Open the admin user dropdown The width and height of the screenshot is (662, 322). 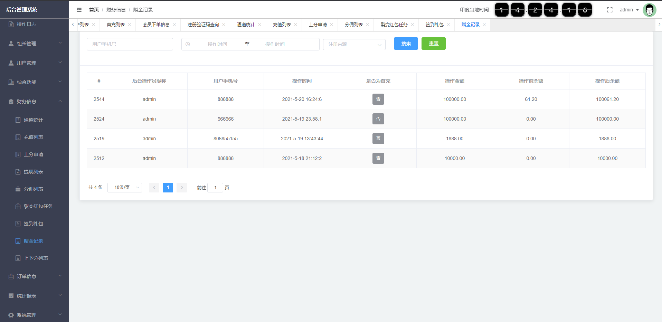(x=629, y=10)
